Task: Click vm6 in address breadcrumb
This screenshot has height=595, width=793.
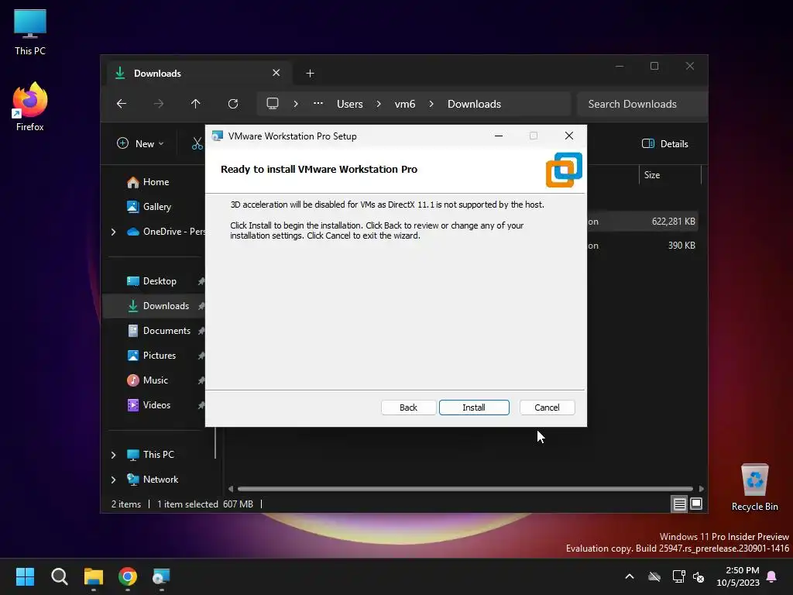Action: 405,104
